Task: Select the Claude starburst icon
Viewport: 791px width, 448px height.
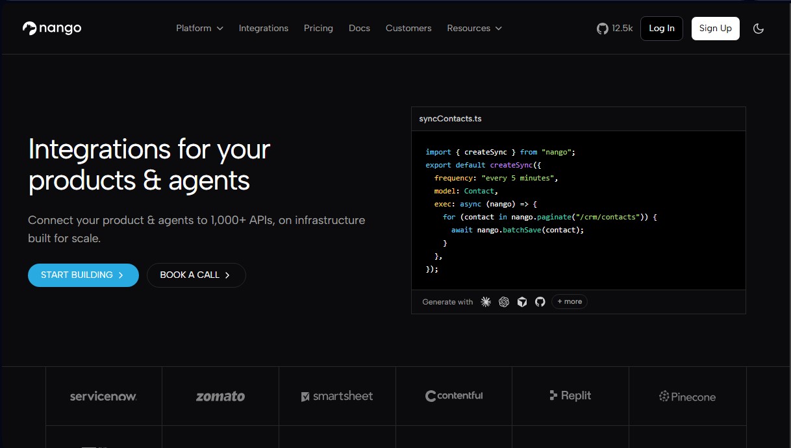Action: 486,302
